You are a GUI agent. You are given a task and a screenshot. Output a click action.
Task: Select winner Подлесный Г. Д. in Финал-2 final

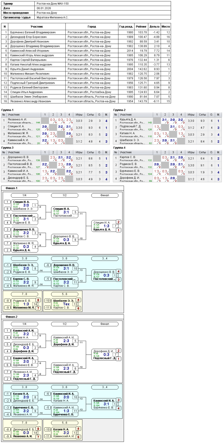[x=103, y=358]
